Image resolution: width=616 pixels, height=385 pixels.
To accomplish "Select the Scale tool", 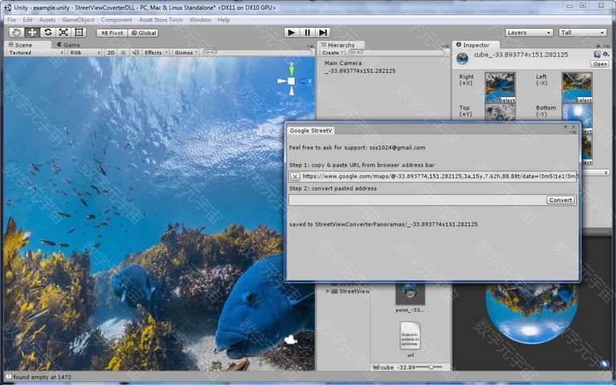I will click(63, 33).
